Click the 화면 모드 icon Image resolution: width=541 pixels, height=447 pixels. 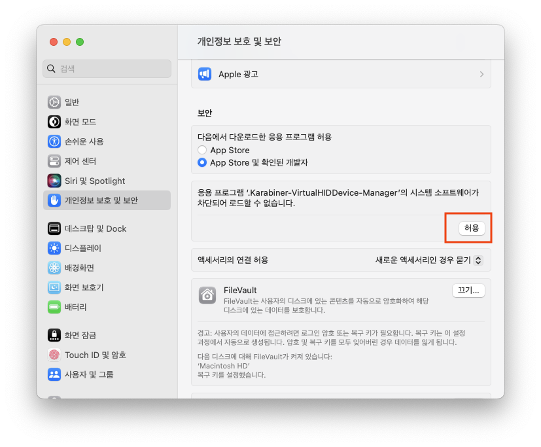coord(54,122)
